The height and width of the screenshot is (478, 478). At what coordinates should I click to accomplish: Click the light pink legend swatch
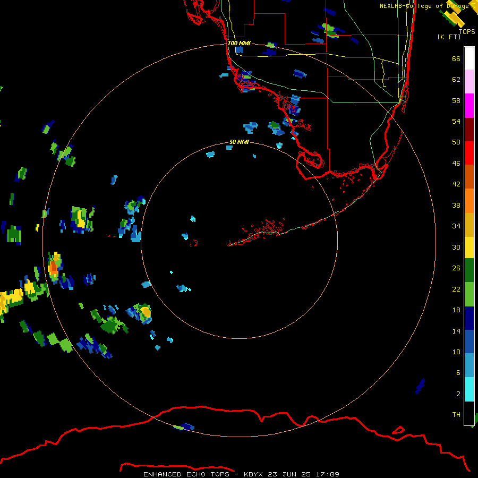[x=469, y=81]
